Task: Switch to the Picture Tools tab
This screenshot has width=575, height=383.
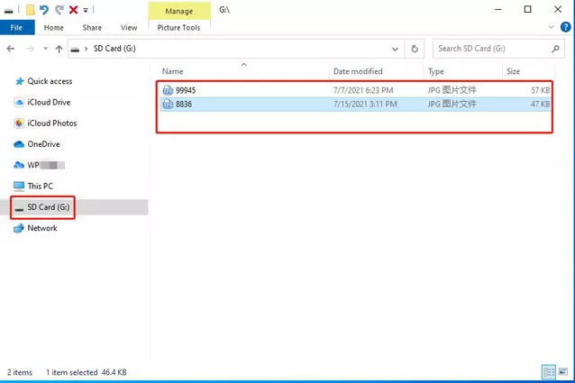Action: [178, 28]
